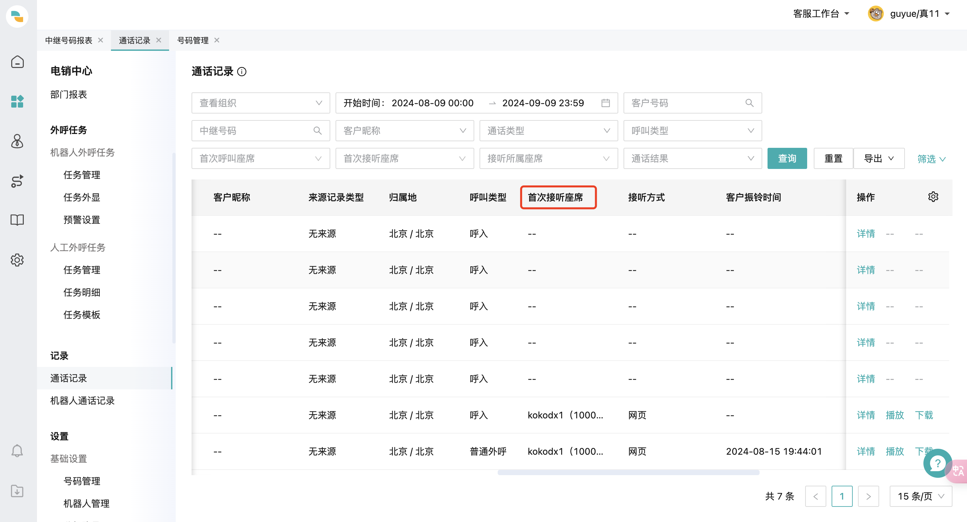Open the dashboard grid icon in sidebar
Image resolution: width=967 pixels, height=522 pixels.
(17, 102)
